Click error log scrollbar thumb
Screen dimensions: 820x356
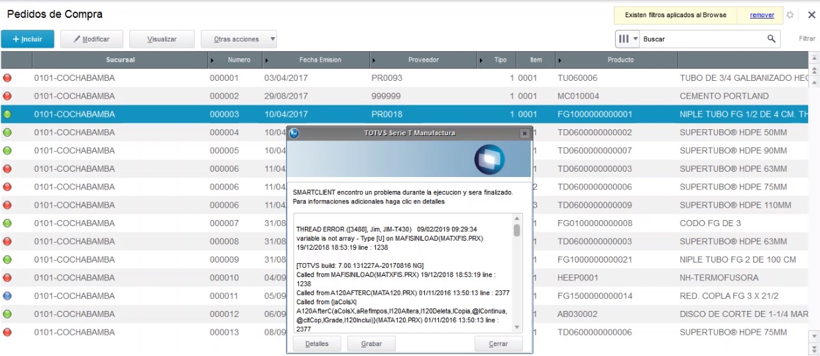(x=516, y=230)
